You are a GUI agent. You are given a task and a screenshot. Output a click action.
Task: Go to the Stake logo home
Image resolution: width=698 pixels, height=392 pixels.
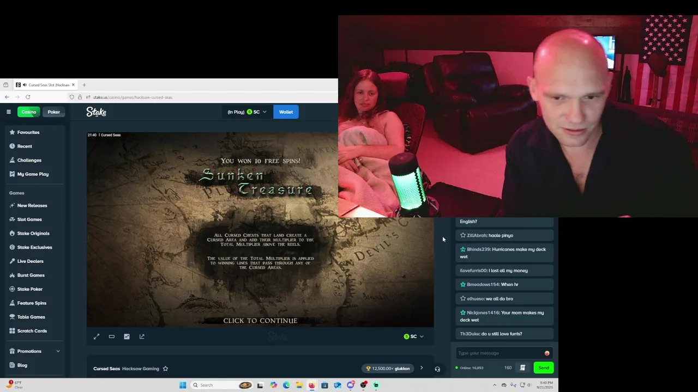pyautogui.click(x=96, y=112)
